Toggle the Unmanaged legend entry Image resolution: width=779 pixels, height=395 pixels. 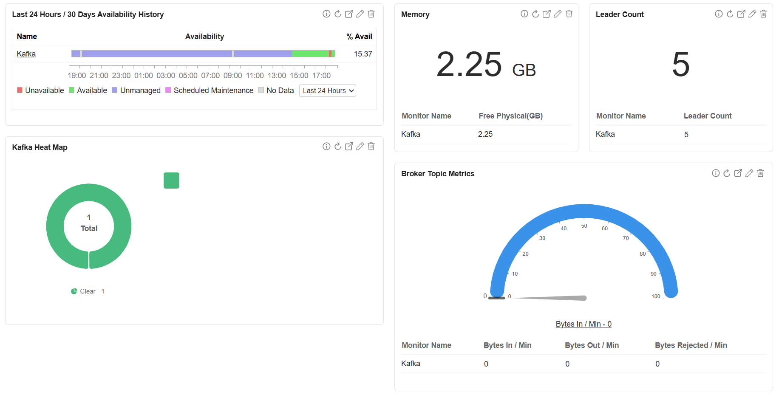coord(136,90)
